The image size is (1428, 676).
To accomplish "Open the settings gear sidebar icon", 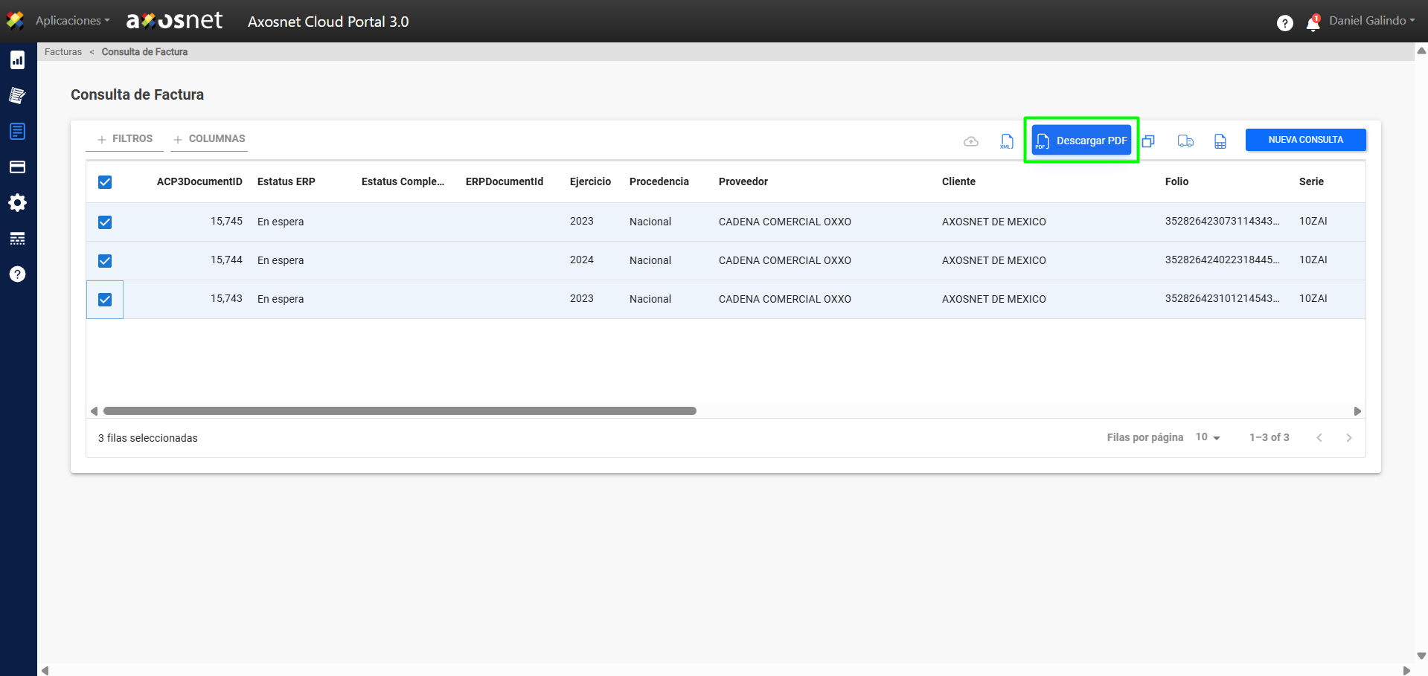I will tap(18, 203).
